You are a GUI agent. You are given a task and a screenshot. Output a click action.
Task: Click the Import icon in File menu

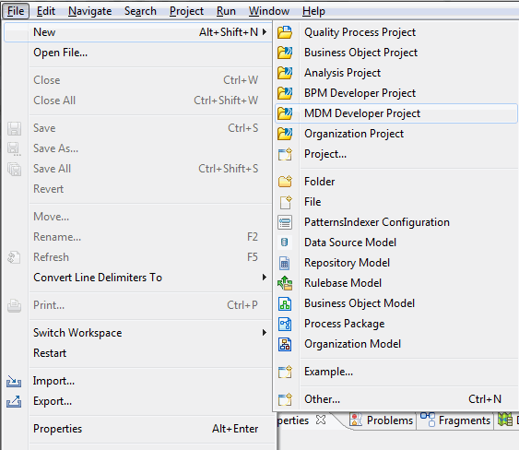[x=14, y=381]
